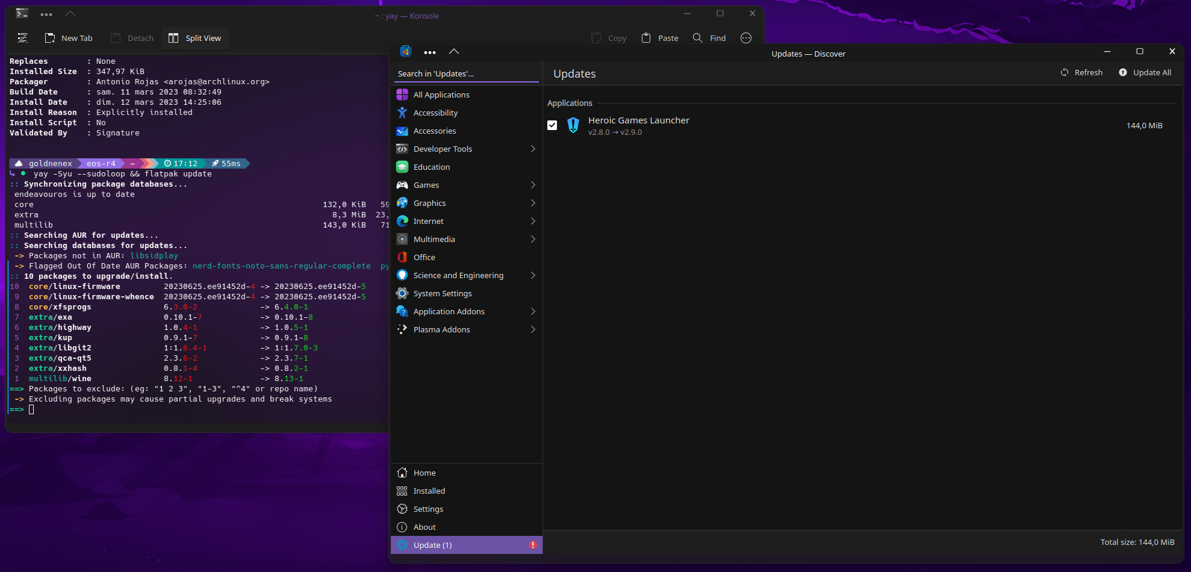Select the Accessibility category icon
Image resolution: width=1191 pixels, height=572 pixels.
pyautogui.click(x=402, y=113)
